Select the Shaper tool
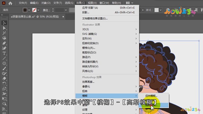Image resolution: width=203 pixels, height=114 pixels. click(4, 73)
